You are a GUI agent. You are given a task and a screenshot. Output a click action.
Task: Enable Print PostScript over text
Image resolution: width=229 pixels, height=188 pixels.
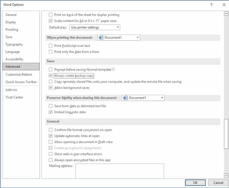[51, 46]
